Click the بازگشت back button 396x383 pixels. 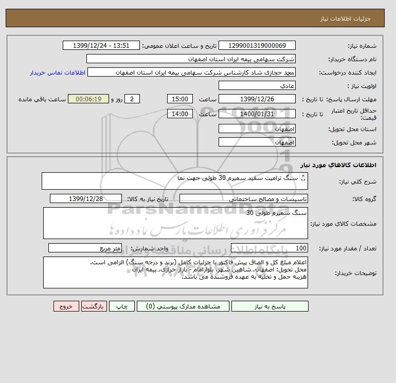[94, 306]
